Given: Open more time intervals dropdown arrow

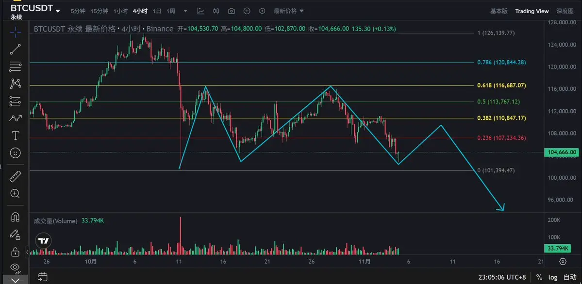Looking at the screenshot, I should [x=185, y=11].
